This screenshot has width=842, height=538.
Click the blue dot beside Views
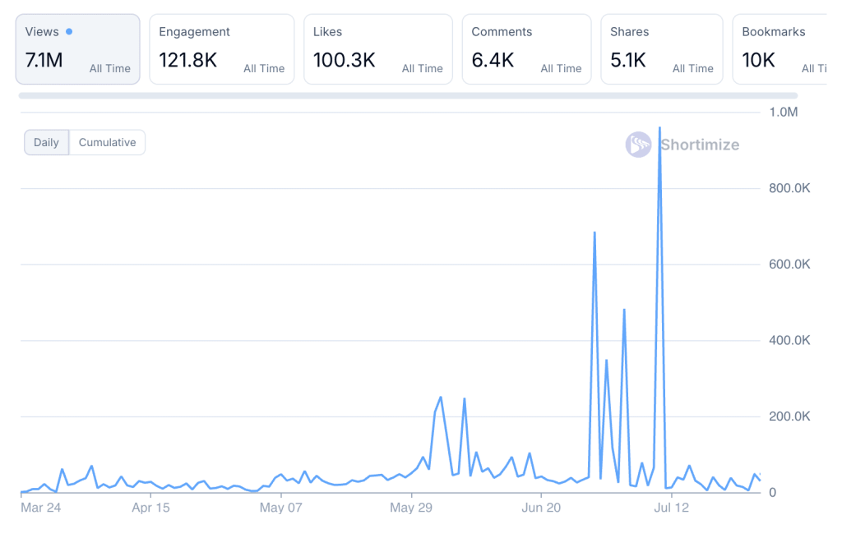(69, 32)
